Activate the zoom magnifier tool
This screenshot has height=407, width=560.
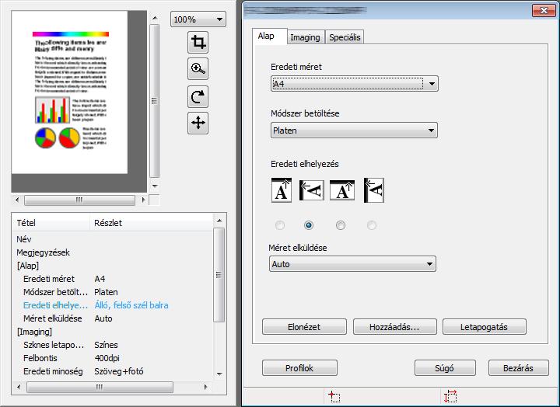(198, 69)
